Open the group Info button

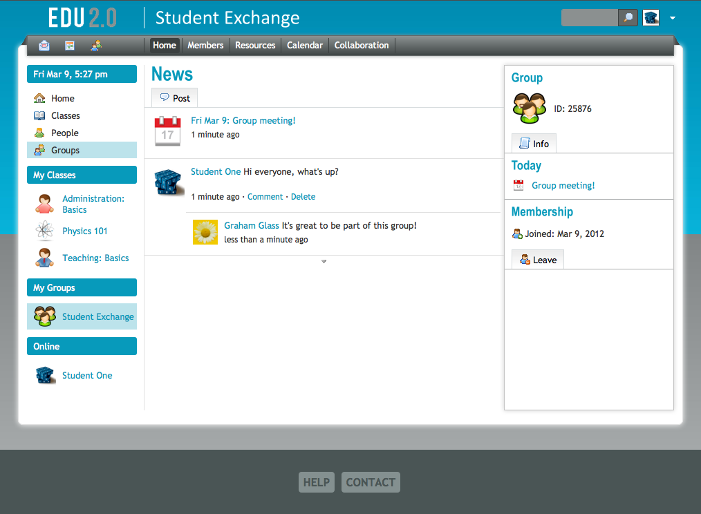tap(534, 144)
